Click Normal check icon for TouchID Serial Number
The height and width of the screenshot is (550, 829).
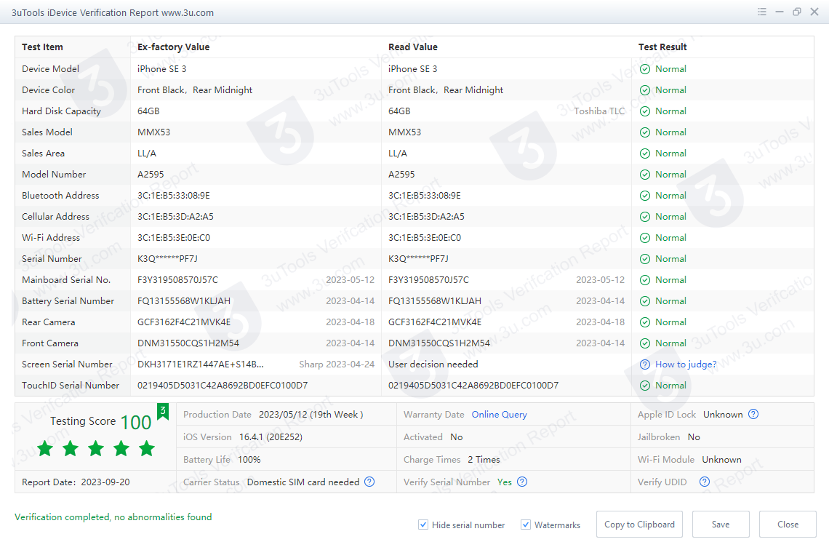pyautogui.click(x=645, y=386)
